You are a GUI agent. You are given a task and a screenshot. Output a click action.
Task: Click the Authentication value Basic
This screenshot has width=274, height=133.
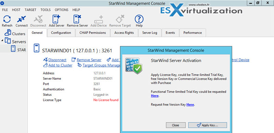(x=97, y=89)
